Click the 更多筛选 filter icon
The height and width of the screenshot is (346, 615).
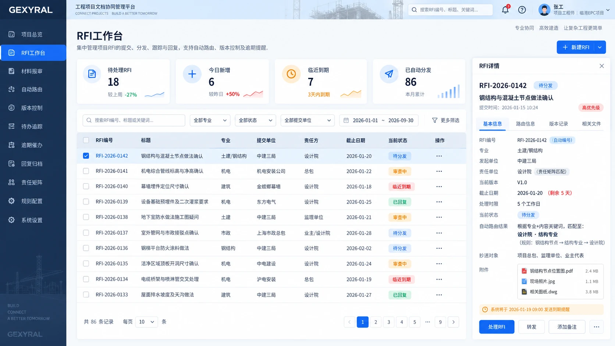[x=435, y=120]
